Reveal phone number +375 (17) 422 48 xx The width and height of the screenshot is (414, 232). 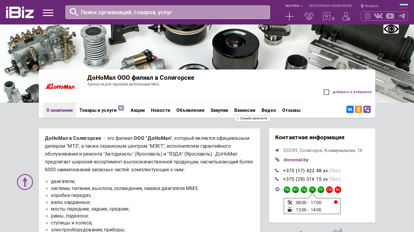pos(305,171)
